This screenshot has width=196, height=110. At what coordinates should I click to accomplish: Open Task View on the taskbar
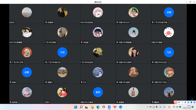pyautogui.click(x=86, y=107)
